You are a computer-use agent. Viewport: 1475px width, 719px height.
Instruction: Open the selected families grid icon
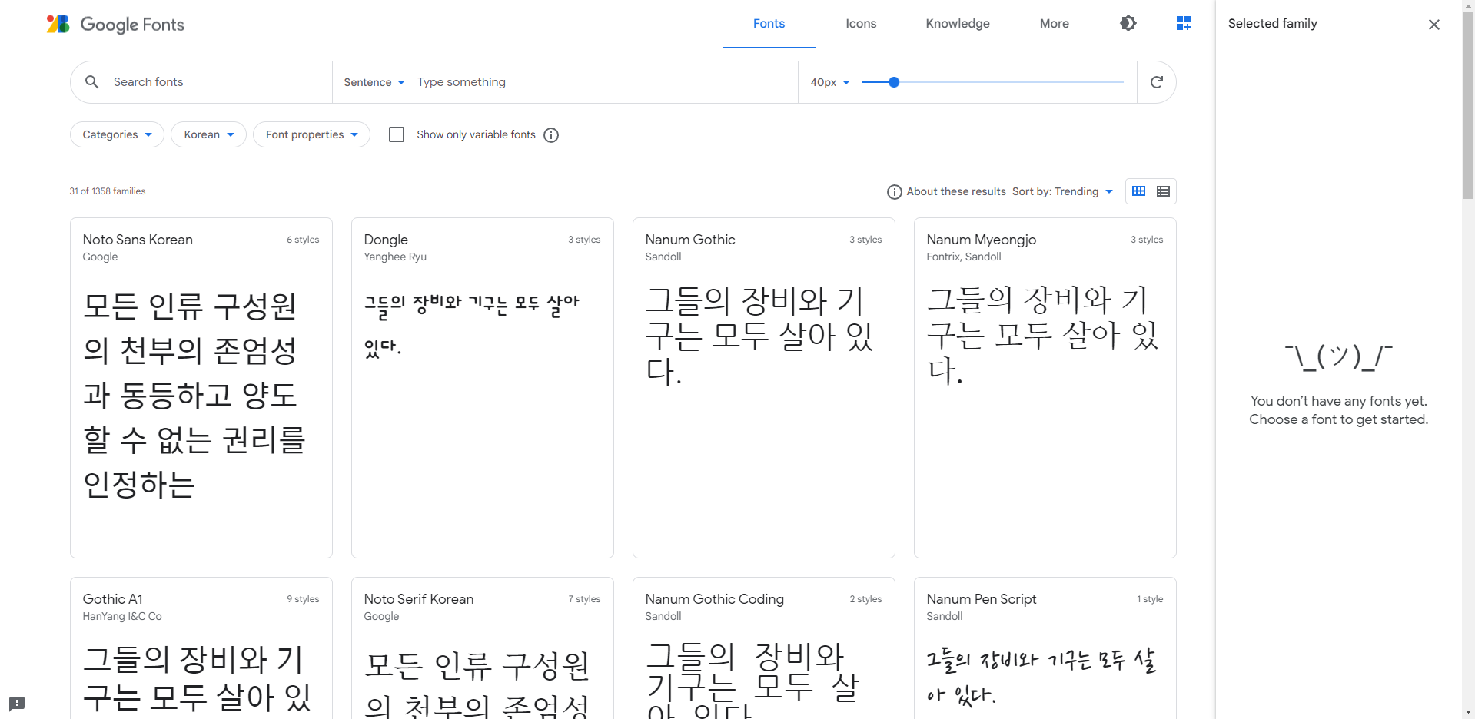1184,23
